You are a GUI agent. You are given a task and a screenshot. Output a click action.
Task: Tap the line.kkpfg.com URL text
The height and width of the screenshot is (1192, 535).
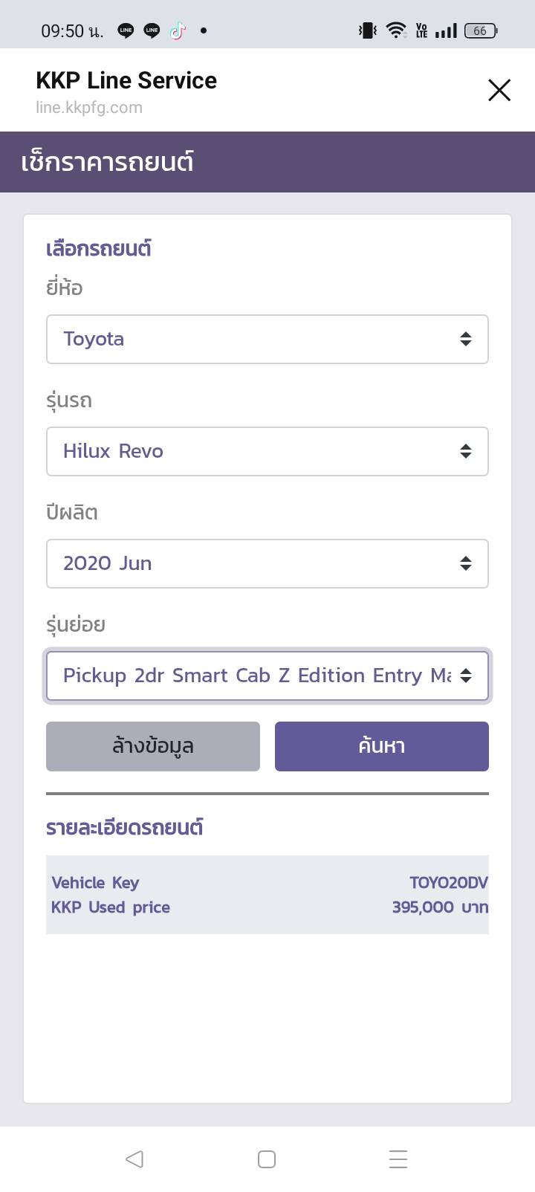click(89, 108)
